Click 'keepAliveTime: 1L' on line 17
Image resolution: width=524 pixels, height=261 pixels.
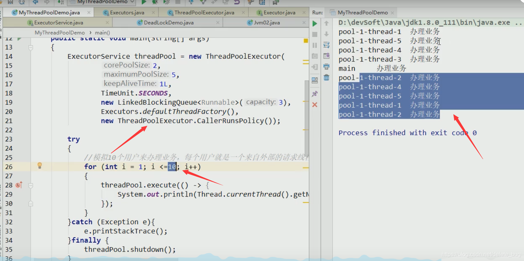pyautogui.click(x=137, y=84)
